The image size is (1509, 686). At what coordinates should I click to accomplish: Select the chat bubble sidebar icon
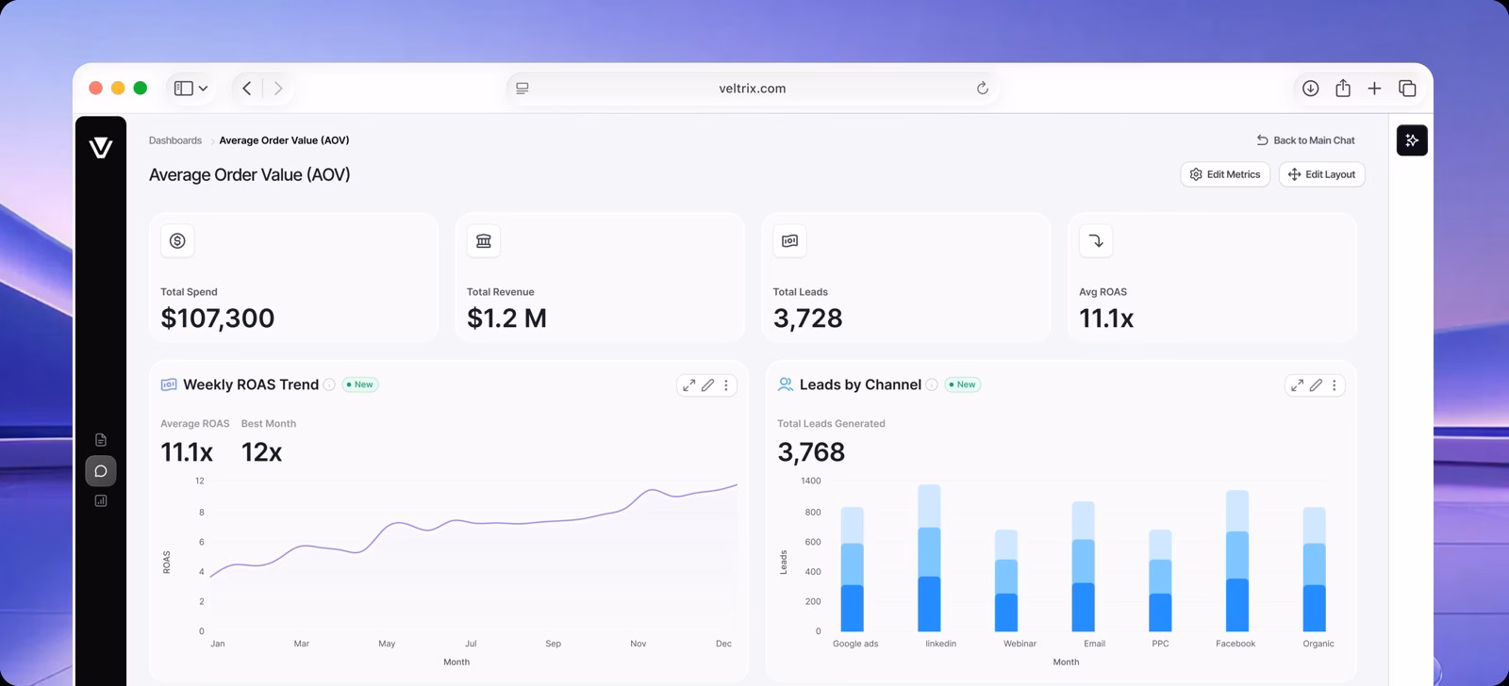point(101,470)
